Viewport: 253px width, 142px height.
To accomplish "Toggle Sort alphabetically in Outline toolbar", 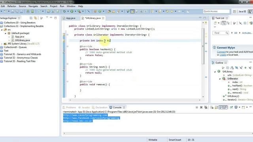I will (x=232, y=68).
